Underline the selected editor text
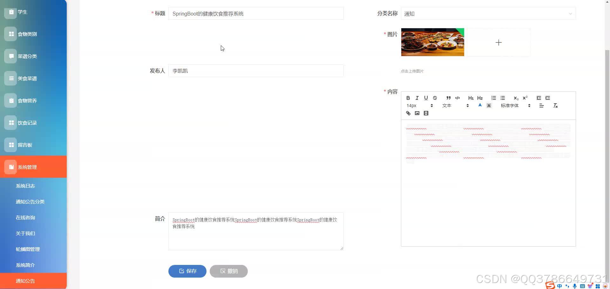This screenshot has width=610, height=289. [x=426, y=98]
